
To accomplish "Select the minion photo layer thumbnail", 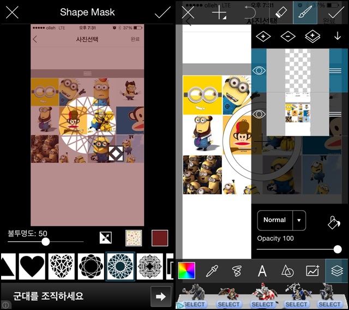I will click(x=298, y=114).
